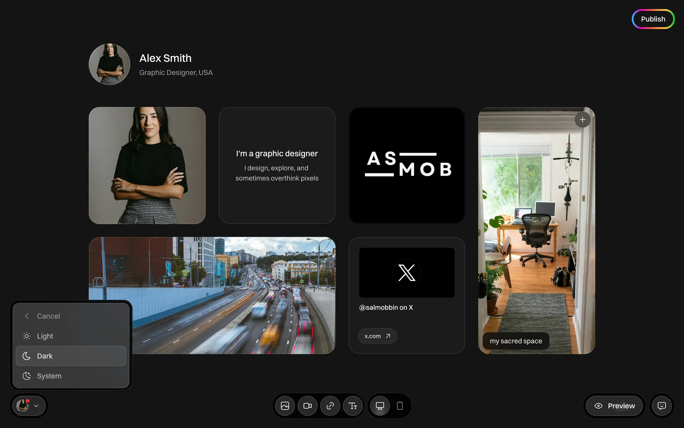
Task: Open the feedback chat icon
Action: click(662, 406)
